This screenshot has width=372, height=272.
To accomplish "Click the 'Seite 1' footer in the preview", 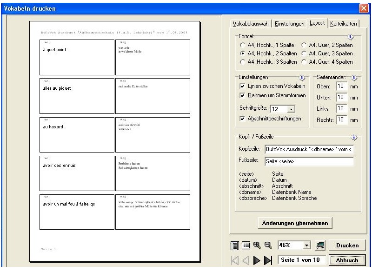I will (x=48, y=249).
